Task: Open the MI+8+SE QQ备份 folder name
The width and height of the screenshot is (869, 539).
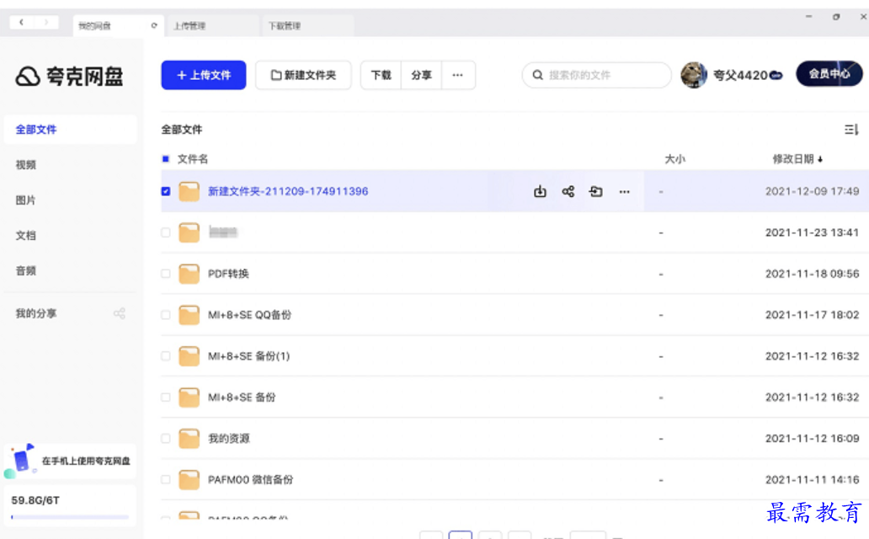Action: click(249, 314)
